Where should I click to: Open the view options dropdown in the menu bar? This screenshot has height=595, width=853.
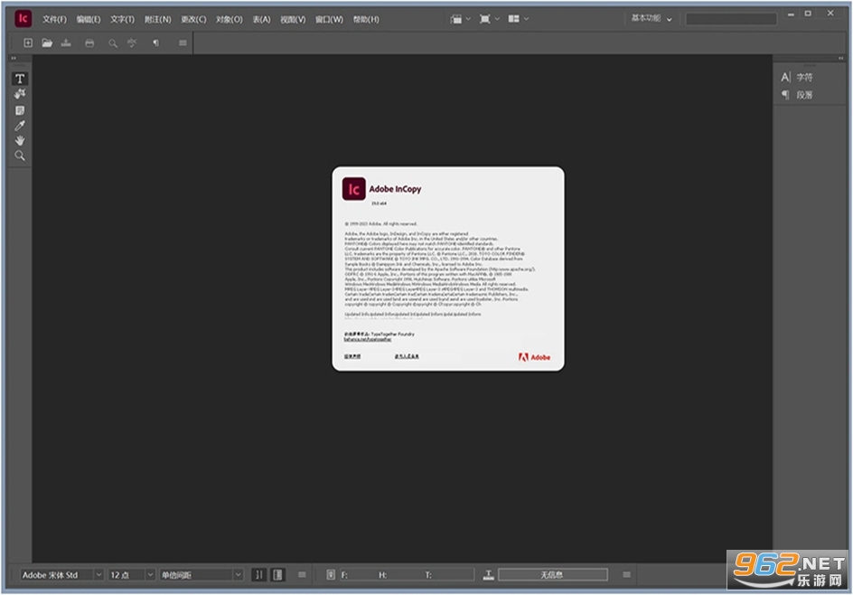click(x=460, y=19)
